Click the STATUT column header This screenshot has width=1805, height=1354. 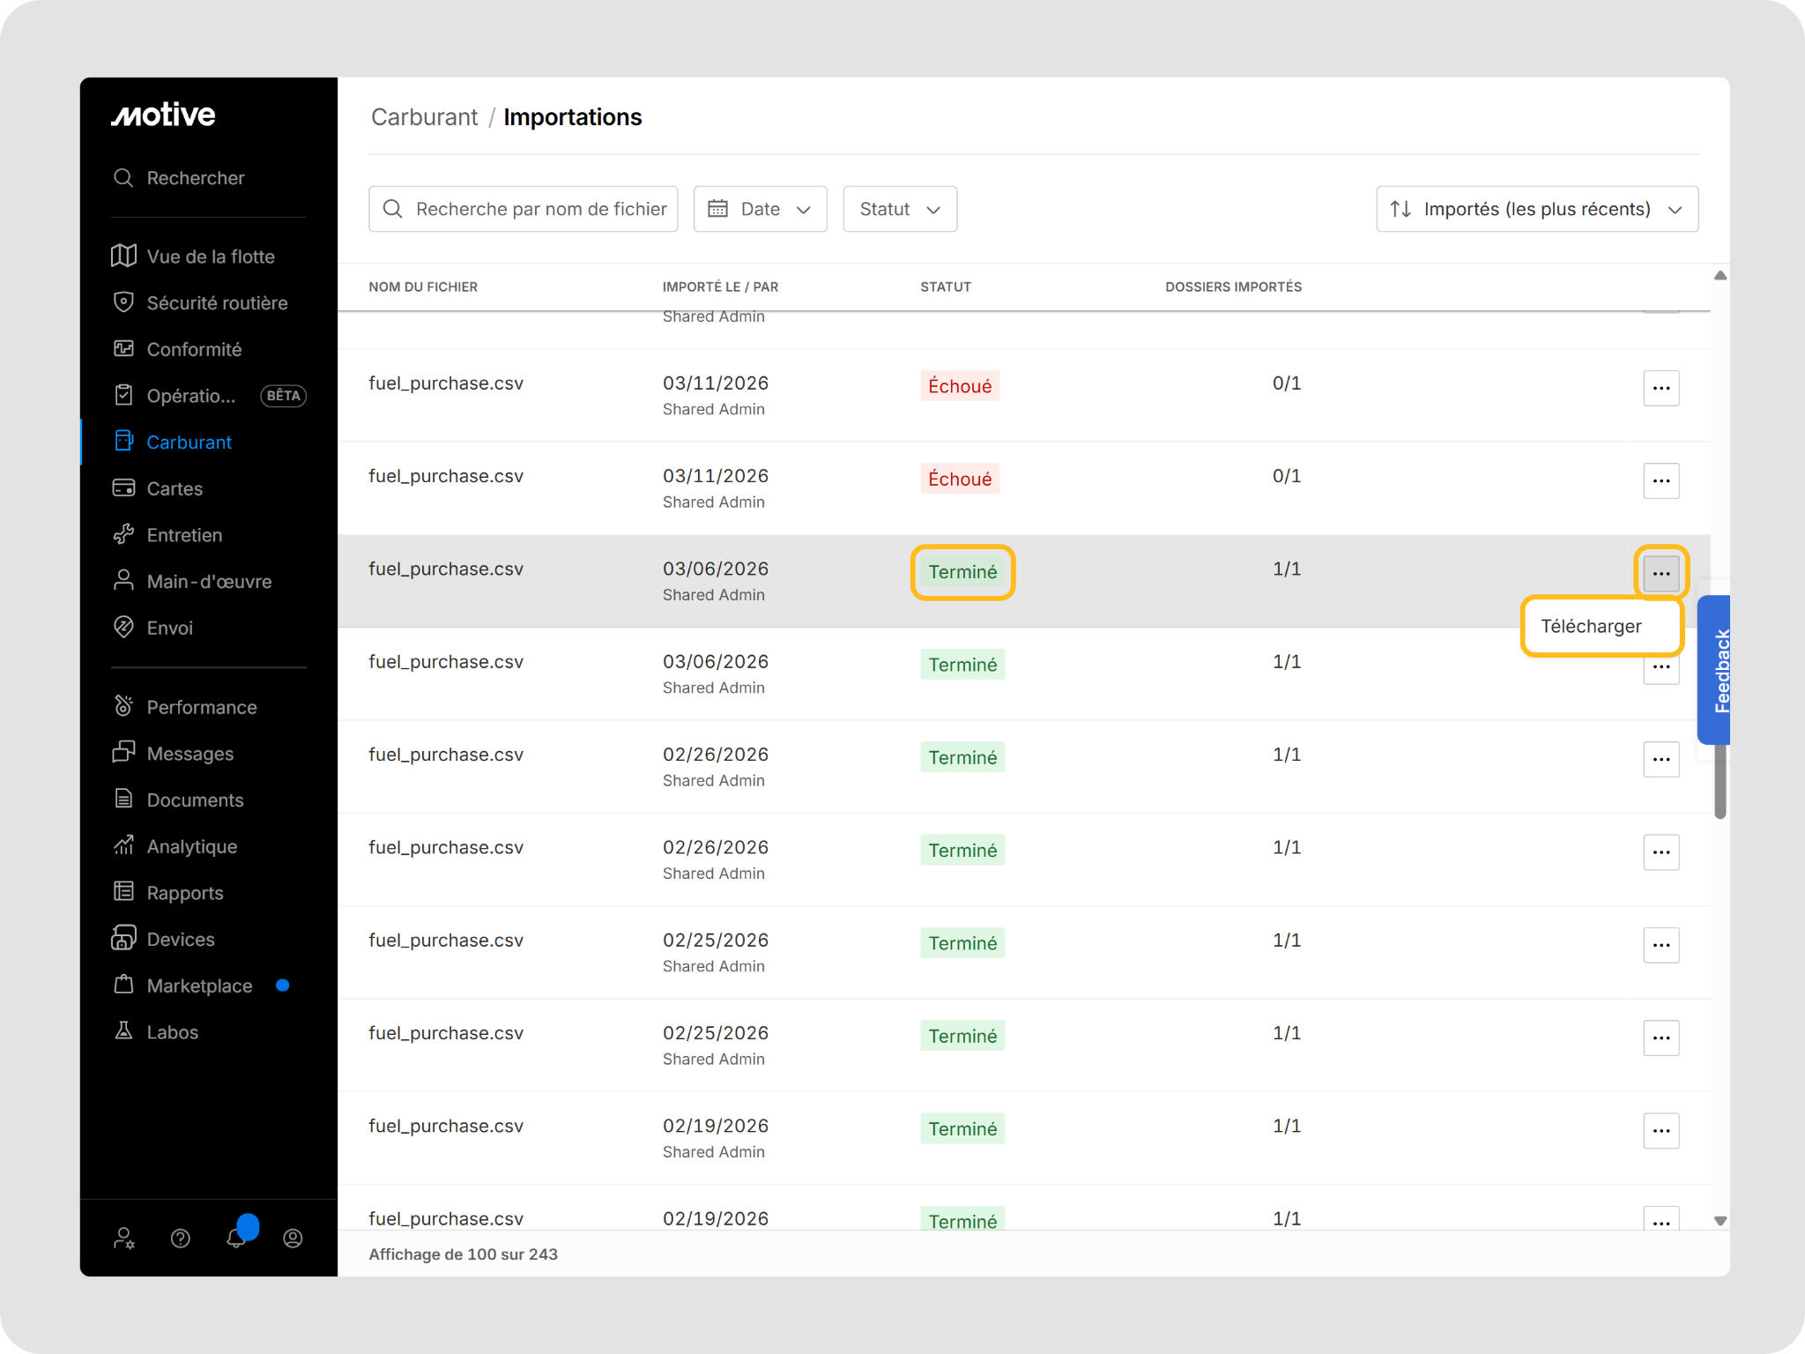(x=946, y=286)
